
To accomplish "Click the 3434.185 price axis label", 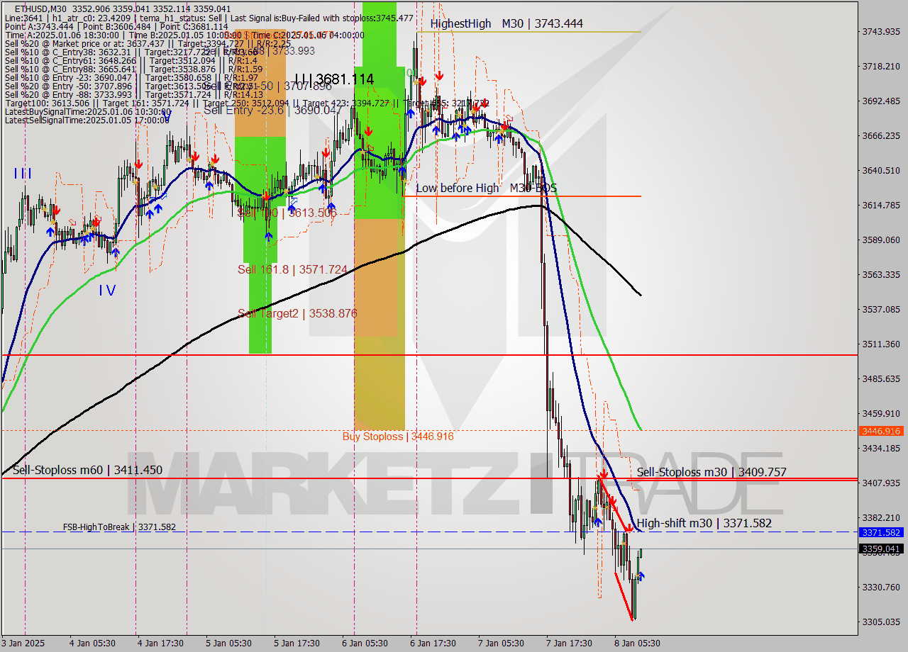I will (881, 448).
